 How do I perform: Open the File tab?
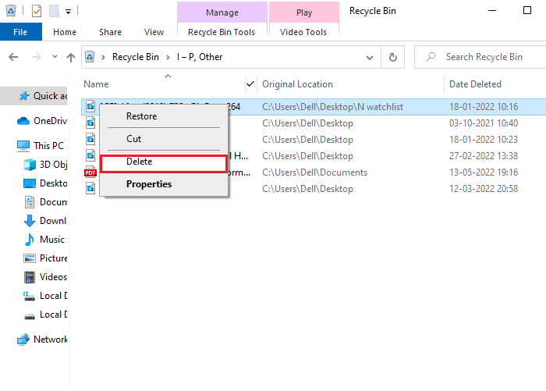point(20,32)
